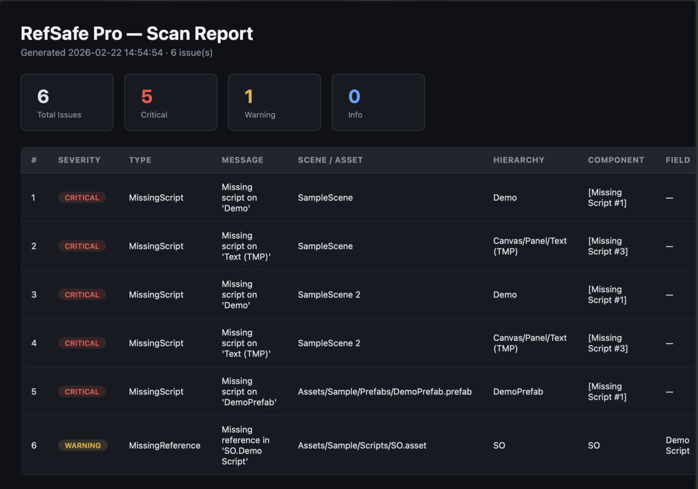Viewport: 698px width, 489px height.
Task: Select MissingReference type in row 6
Action: pyautogui.click(x=165, y=446)
